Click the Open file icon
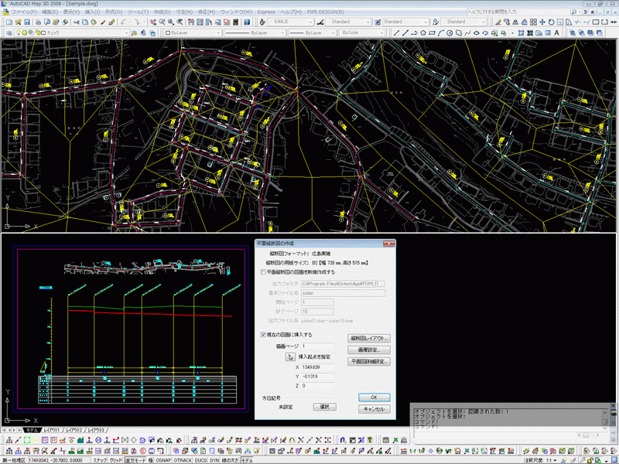Screen dimensions: 619x464 click(17, 22)
